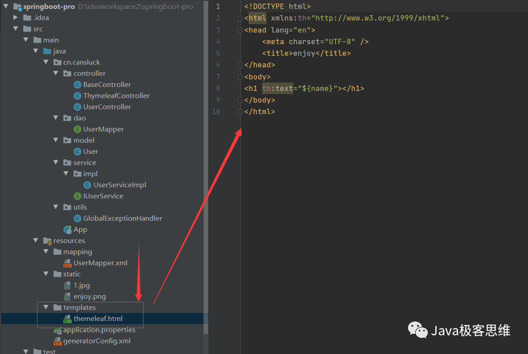Collapse the main folder arrow
The height and width of the screenshot is (354, 528).
(x=26, y=40)
